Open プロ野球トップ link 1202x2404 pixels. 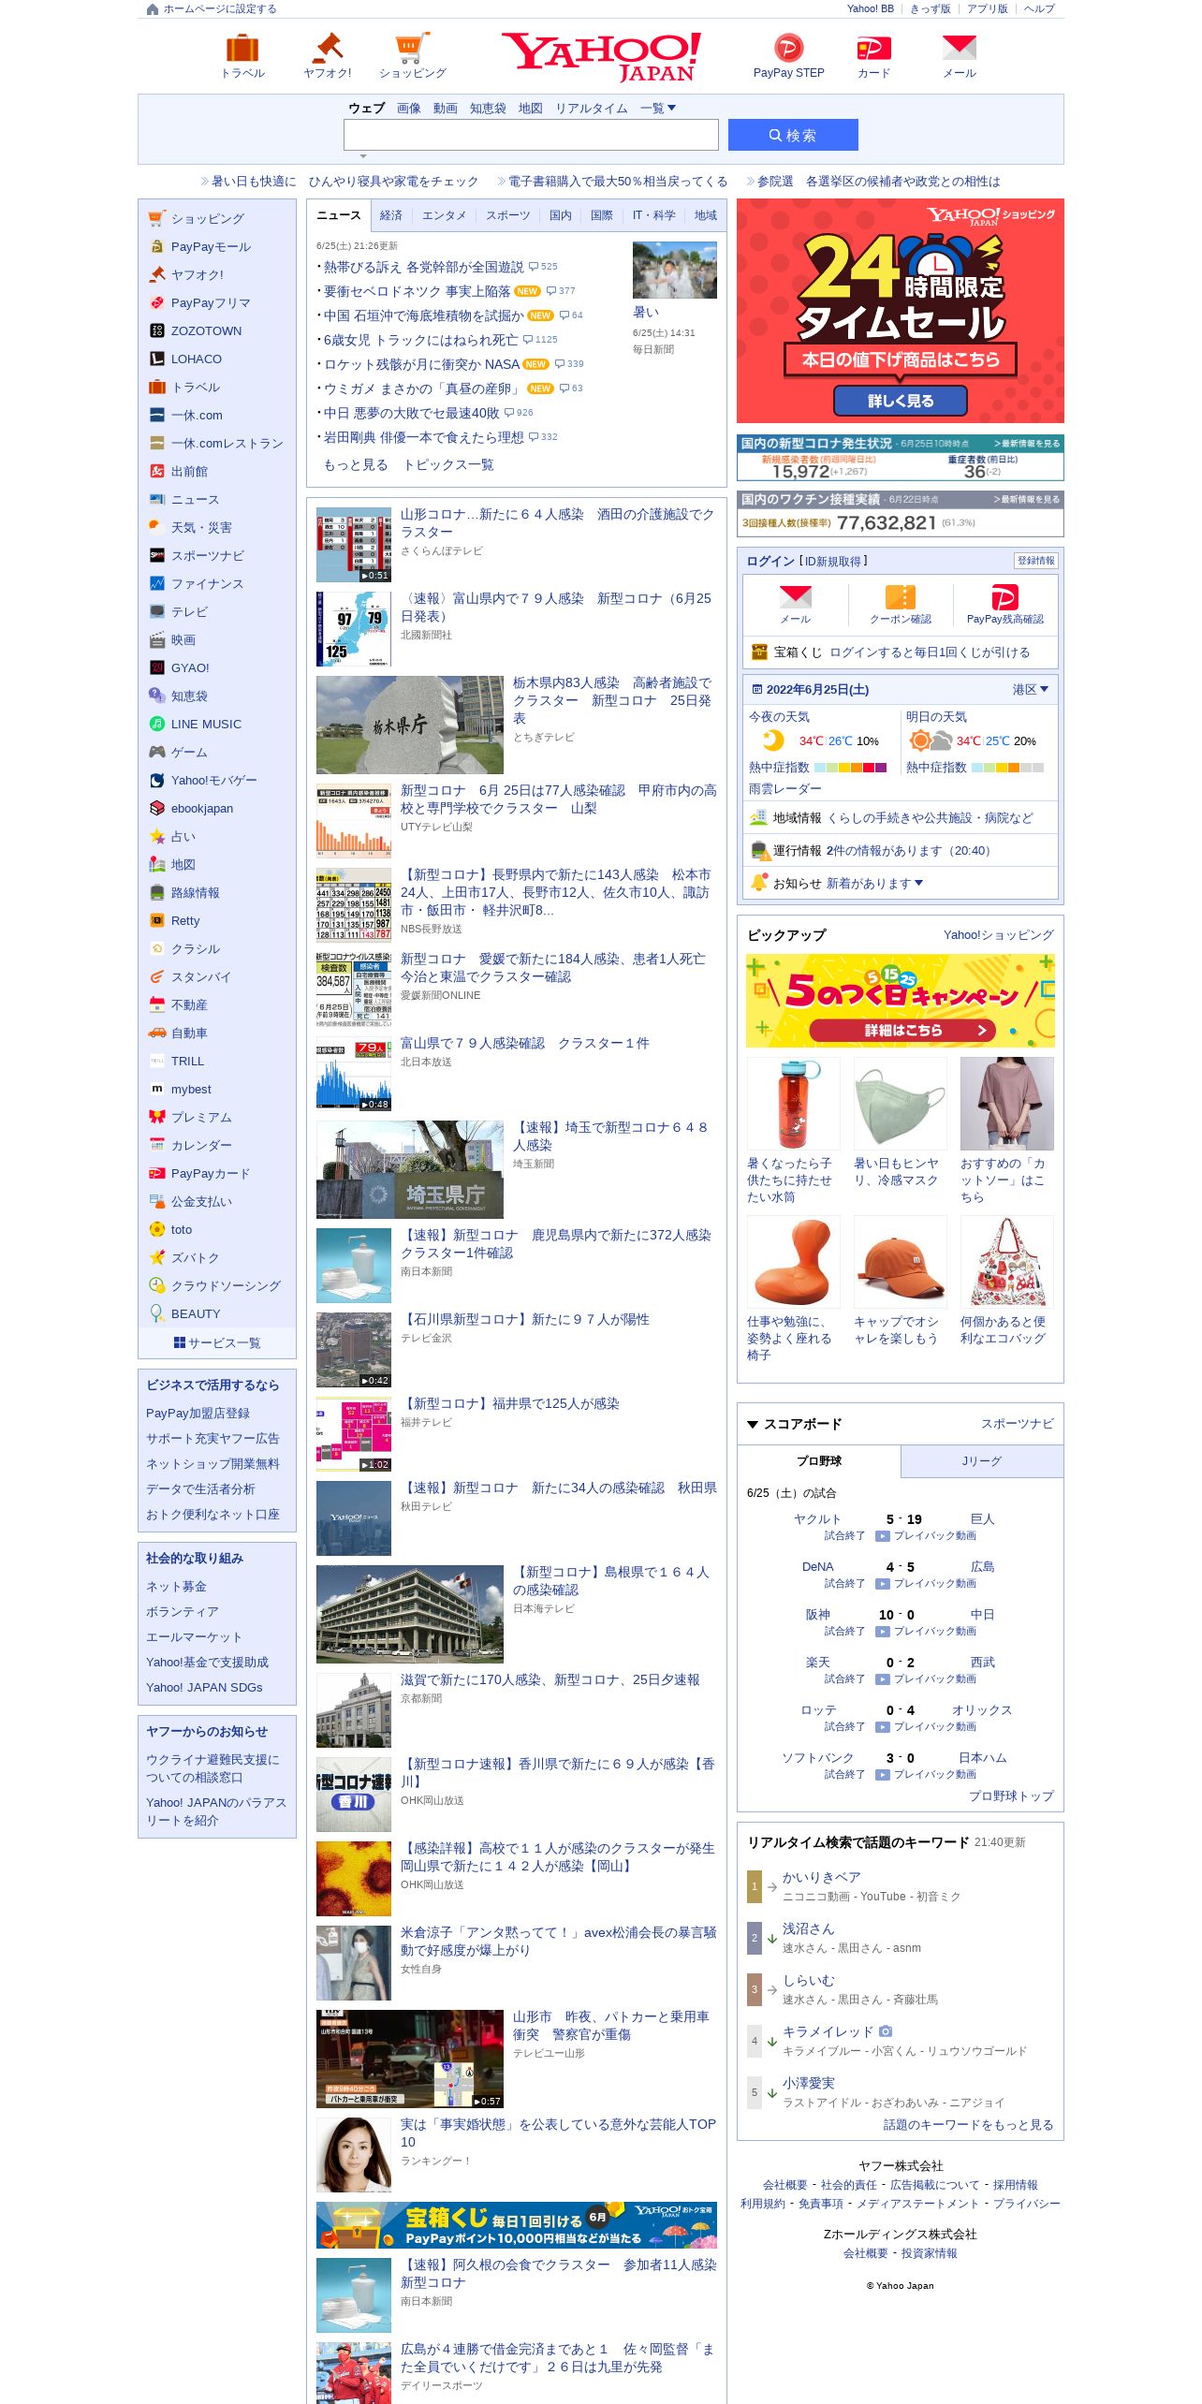[1011, 1796]
